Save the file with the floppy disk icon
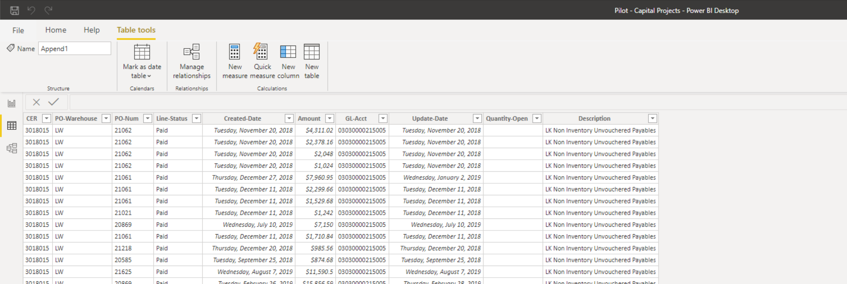The image size is (847, 284). click(15, 10)
